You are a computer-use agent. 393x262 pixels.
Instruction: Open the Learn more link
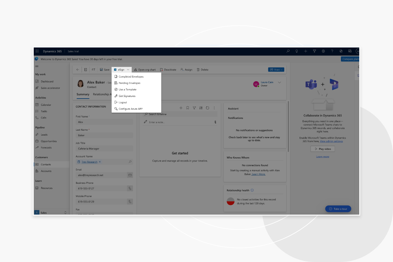tap(323, 157)
